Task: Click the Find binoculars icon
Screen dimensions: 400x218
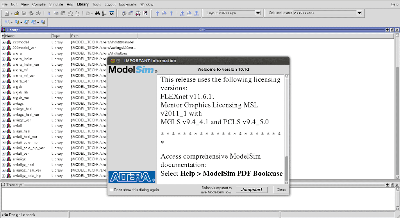Action: click(97, 13)
